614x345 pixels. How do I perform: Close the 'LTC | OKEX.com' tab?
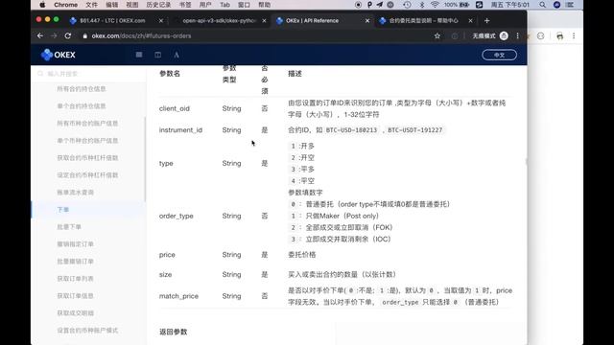pos(161,21)
